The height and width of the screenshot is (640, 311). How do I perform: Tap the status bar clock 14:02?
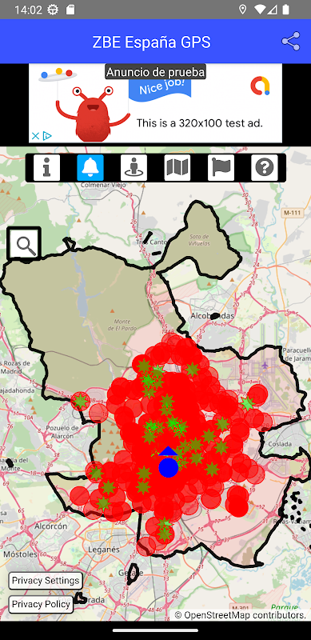(28, 10)
